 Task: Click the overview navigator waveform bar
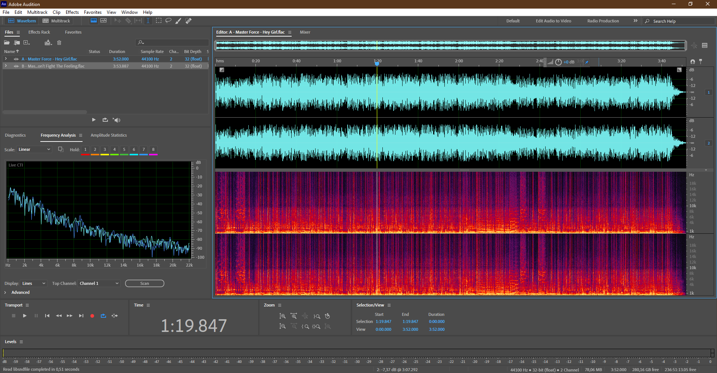[450, 46]
